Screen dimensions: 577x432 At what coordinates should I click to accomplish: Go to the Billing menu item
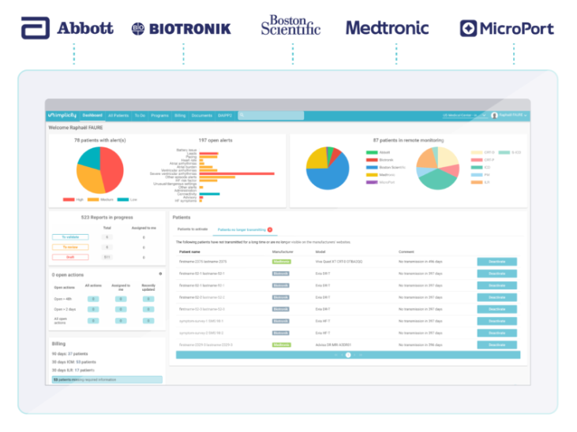pyautogui.click(x=180, y=115)
